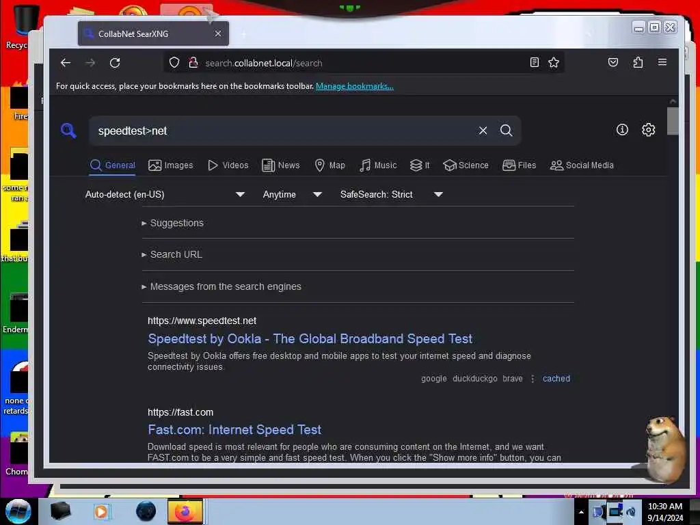
Task: Open the Anytime time range dropdown
Action: click(292, 195)
